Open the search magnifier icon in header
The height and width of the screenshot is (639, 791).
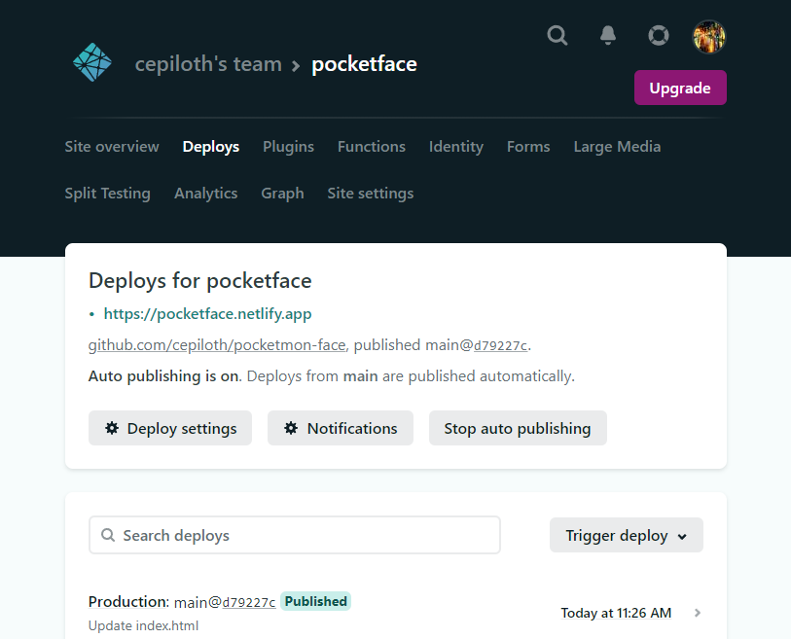coord(557,36)
